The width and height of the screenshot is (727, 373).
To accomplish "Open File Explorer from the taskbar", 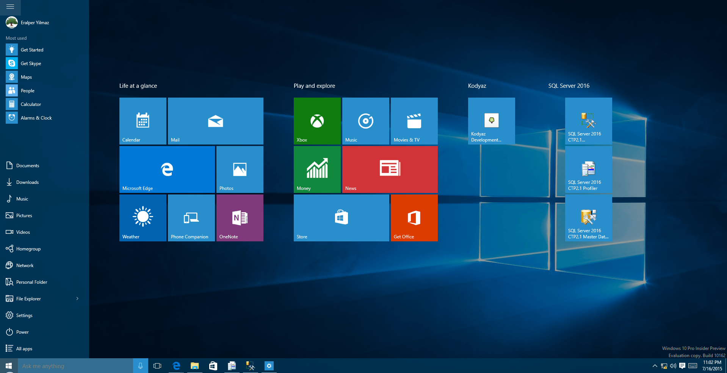I will 194,366.
